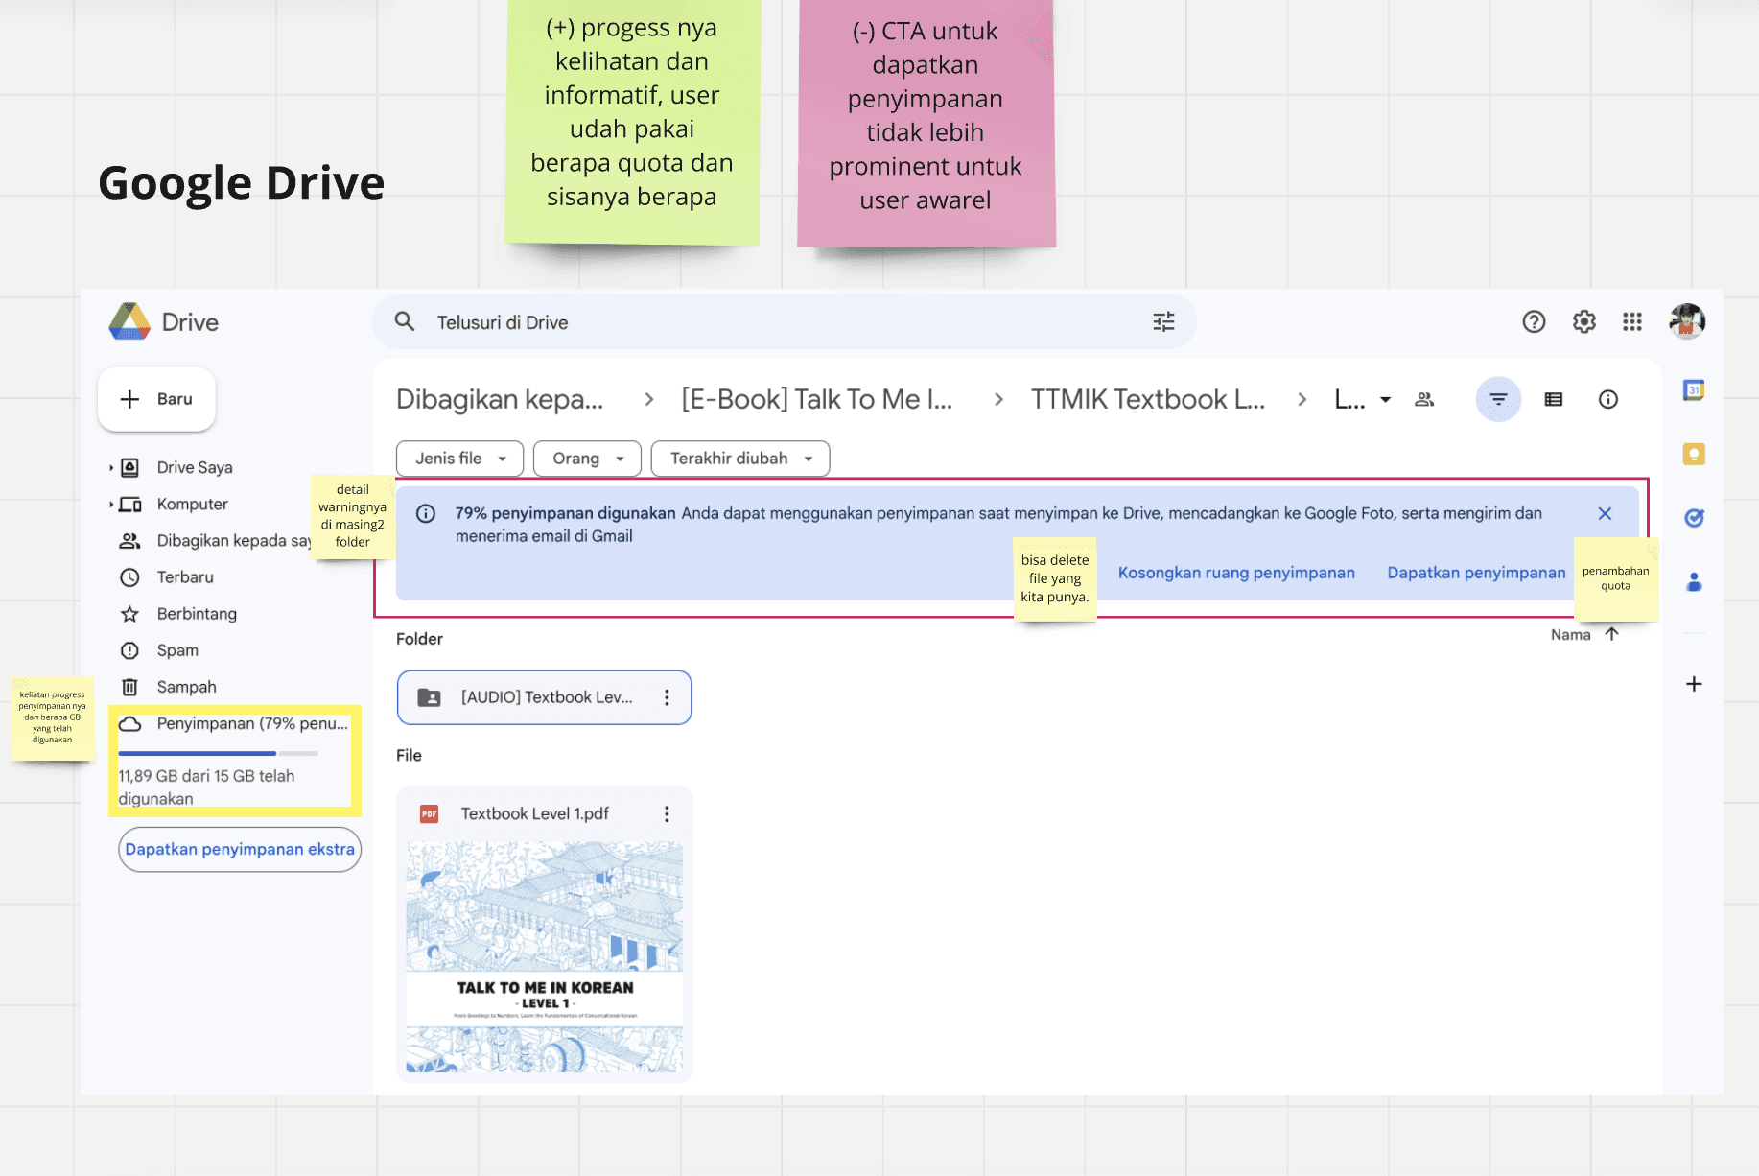Open Berbintang starred items
The image size is (1759, 1176).
click(x=197, y=614)
